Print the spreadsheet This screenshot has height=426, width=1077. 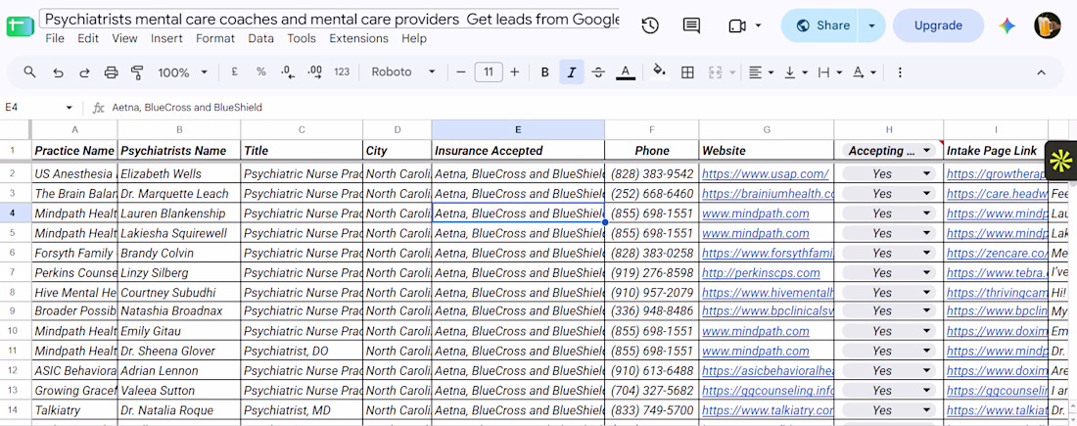[x=111, y=72]
